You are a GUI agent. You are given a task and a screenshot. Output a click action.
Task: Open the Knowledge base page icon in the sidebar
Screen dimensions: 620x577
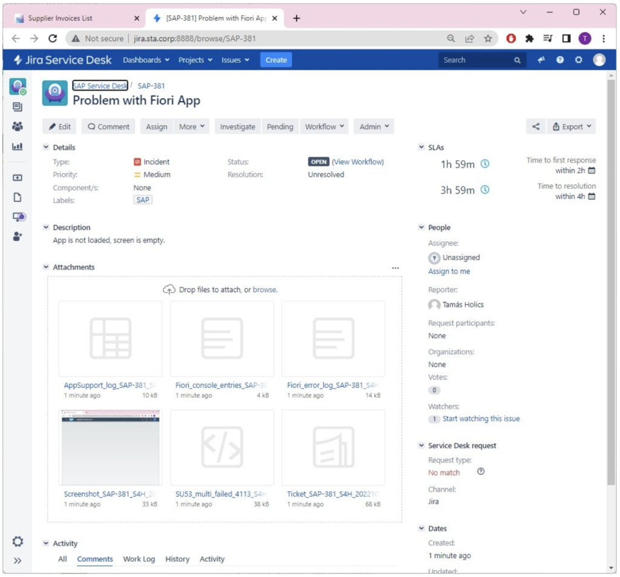coord(18,197)
